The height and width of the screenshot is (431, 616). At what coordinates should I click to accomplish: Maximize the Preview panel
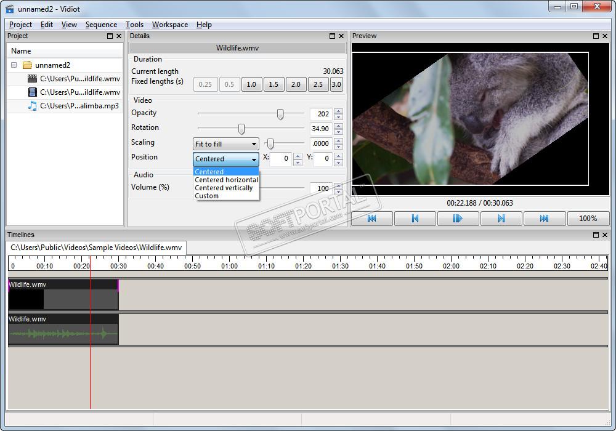coord(596,36)
